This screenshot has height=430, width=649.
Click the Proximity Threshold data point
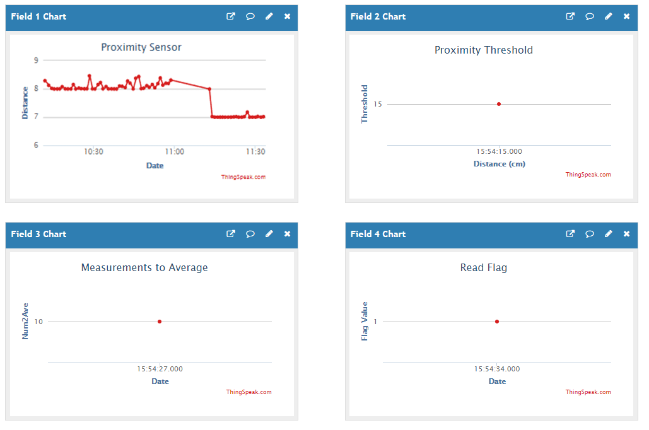pyautogui.click(x=499, y=104)
